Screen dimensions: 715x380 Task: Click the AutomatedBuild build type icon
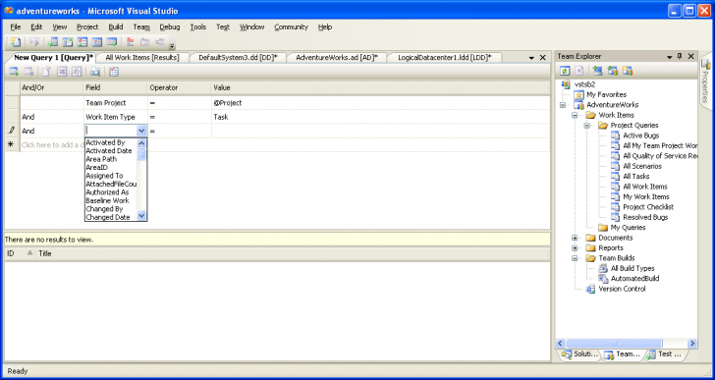(603, 279)
